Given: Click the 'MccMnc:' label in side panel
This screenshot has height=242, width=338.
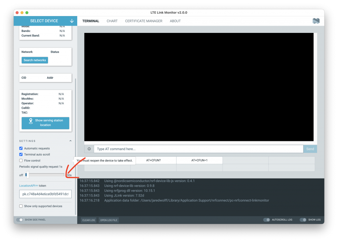Looking at the screenshot, I should (x=28, y=99).
